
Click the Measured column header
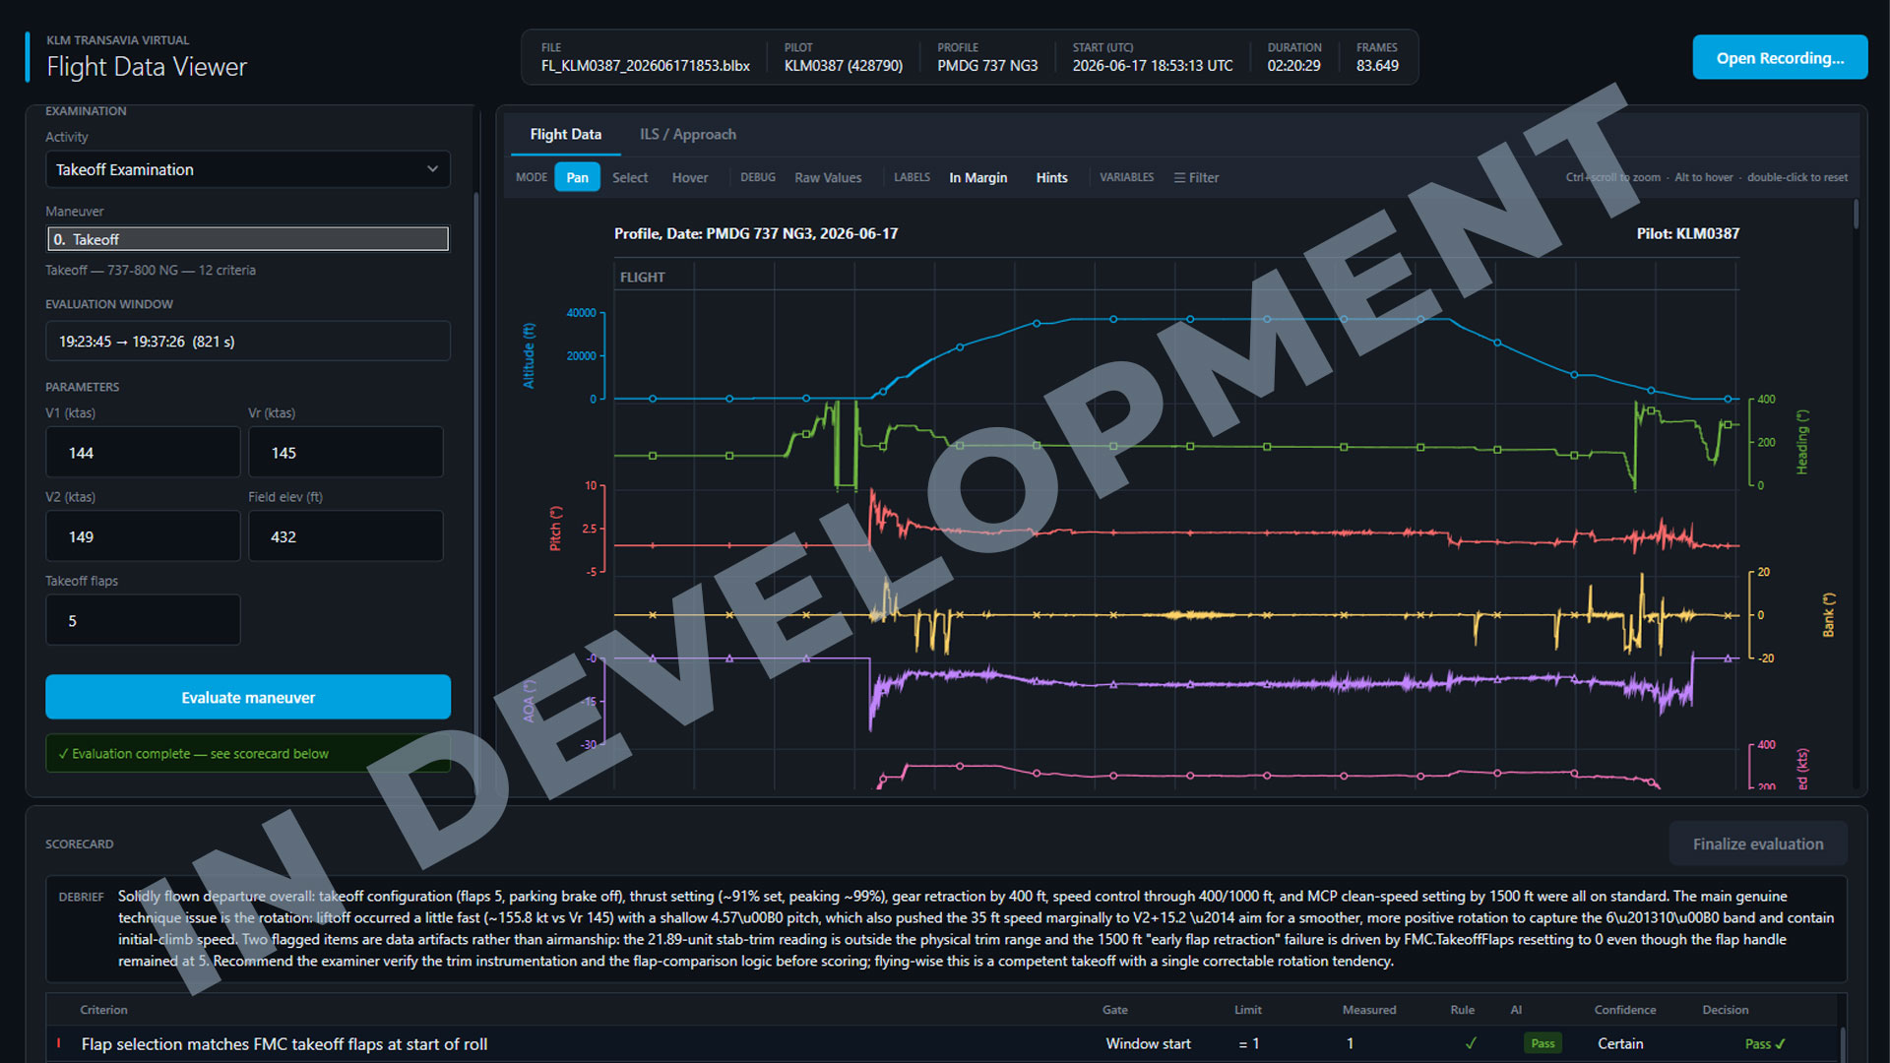click(x=1369, y=1010)
